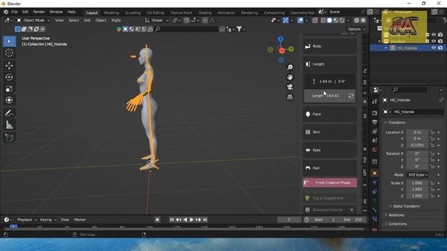The height and width of the screenshot is (251, 447).
Task: Click the length refresh icon
Action: tap(351, 96)
